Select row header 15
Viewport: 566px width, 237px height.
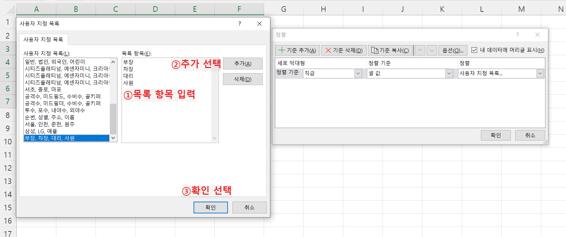click(8, 208)
